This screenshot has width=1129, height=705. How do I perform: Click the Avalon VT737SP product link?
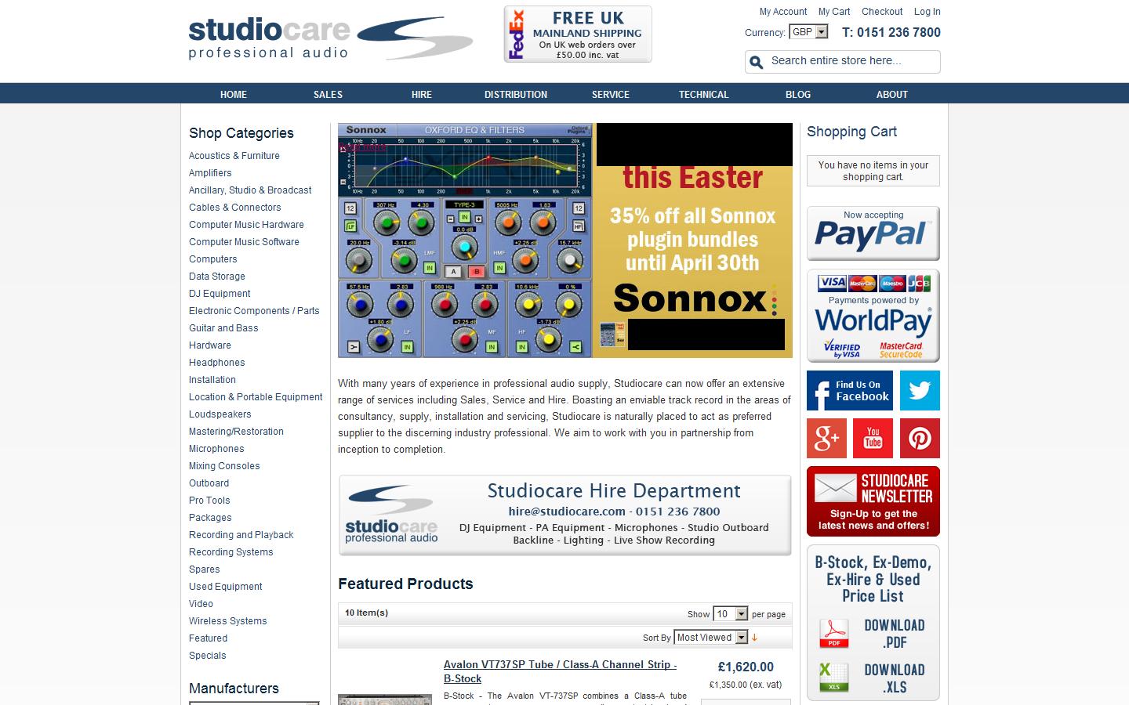[x=558, y=664]
